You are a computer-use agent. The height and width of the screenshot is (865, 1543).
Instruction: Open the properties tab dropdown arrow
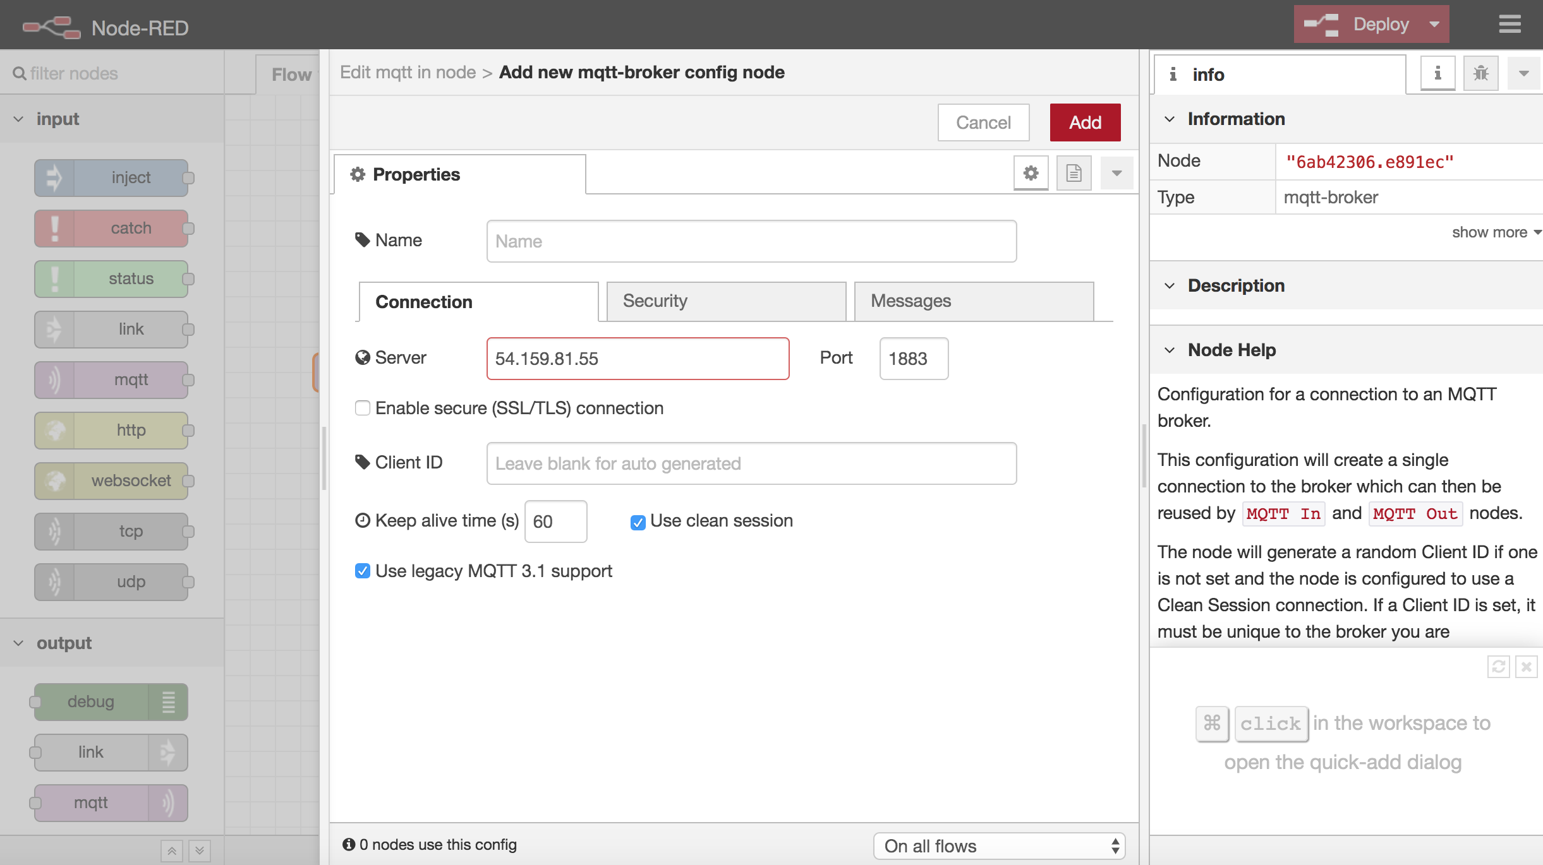(x=1116, y=173)
